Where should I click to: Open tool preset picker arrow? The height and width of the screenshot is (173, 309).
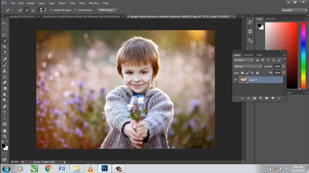coord(12,10)
